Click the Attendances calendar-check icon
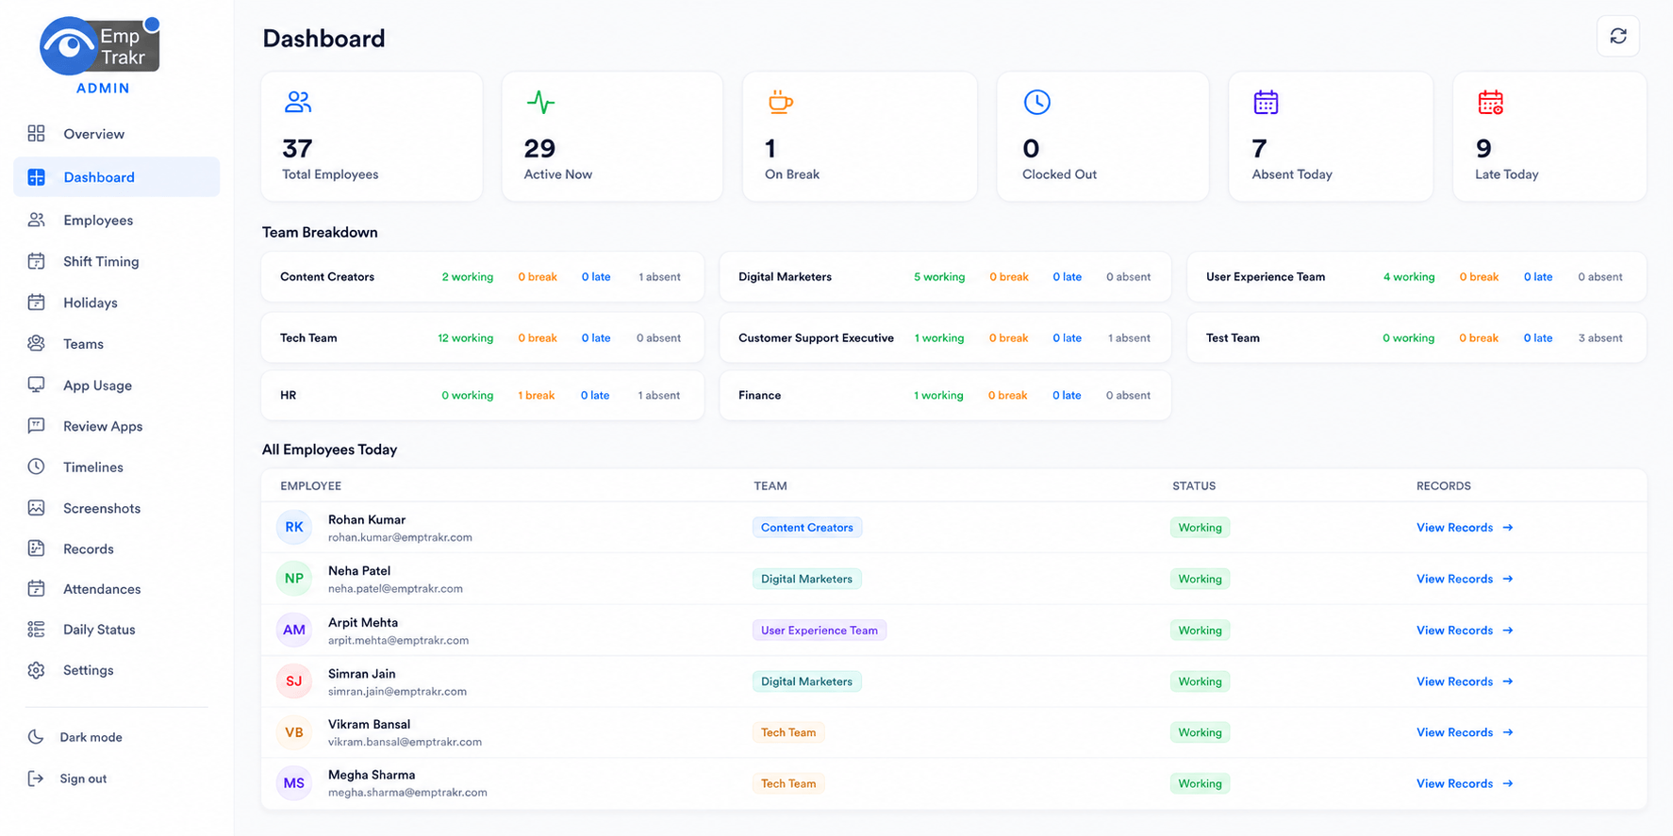The image size is (1673, 836). pos(36,589)
